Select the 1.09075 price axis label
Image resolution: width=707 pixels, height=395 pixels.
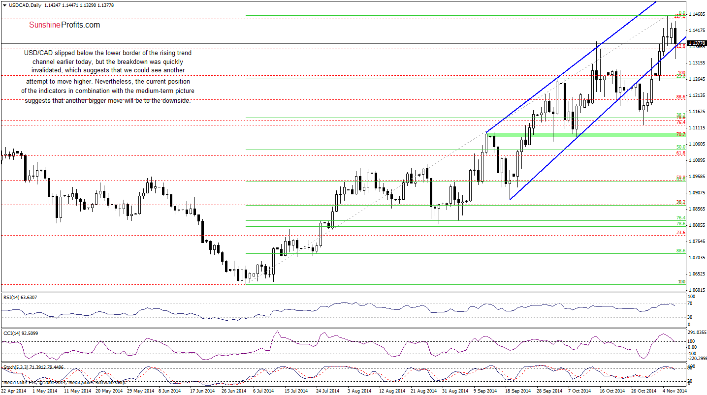[x=697, y=193]
